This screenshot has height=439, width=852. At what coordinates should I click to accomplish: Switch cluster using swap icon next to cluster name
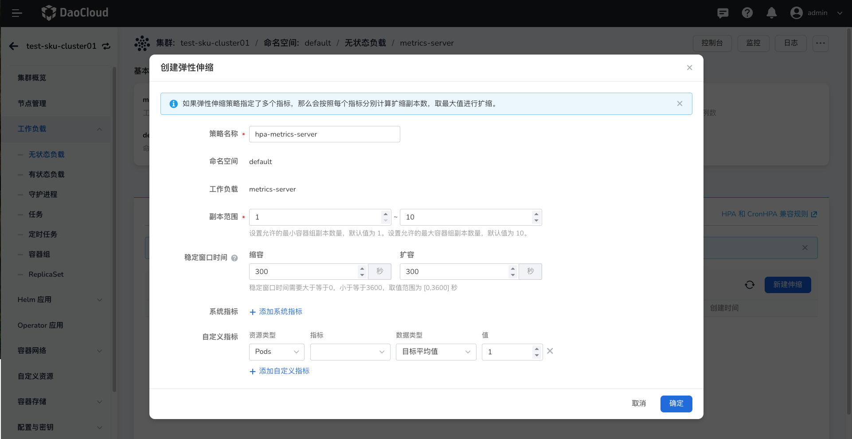pyautogui.click(x=106, y=46)
